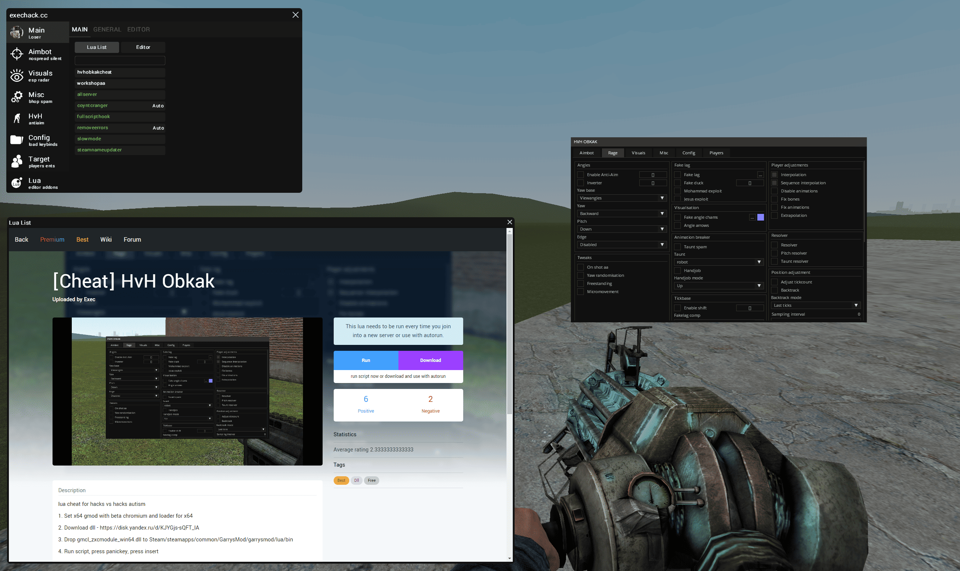Expand Backtrack mode dropdown Last ticks
Screen dimensions: 960x571
[x=815, y=305]
